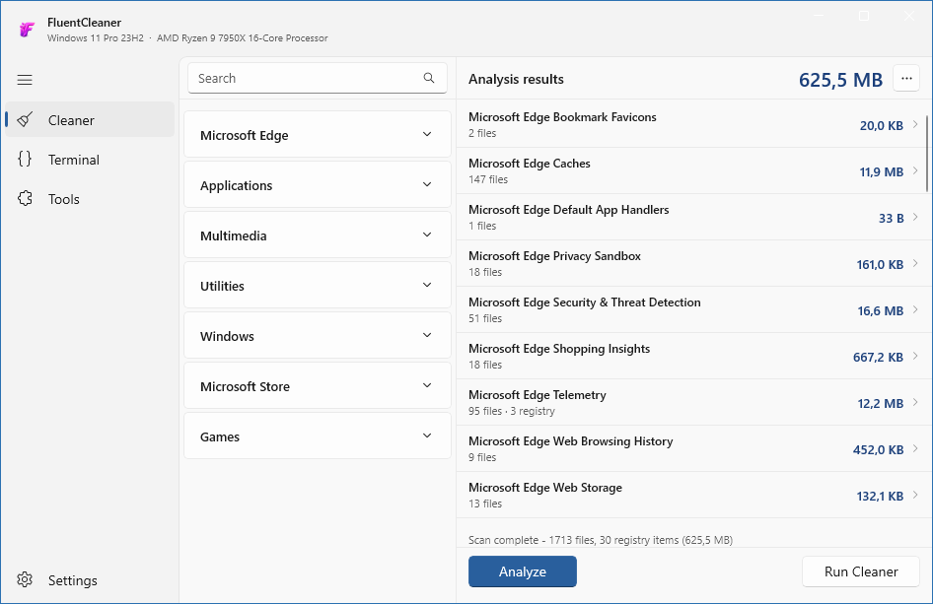Screen dimensions: 933x604
Task: Click the results list scrollbar
Action: (927, 154)
